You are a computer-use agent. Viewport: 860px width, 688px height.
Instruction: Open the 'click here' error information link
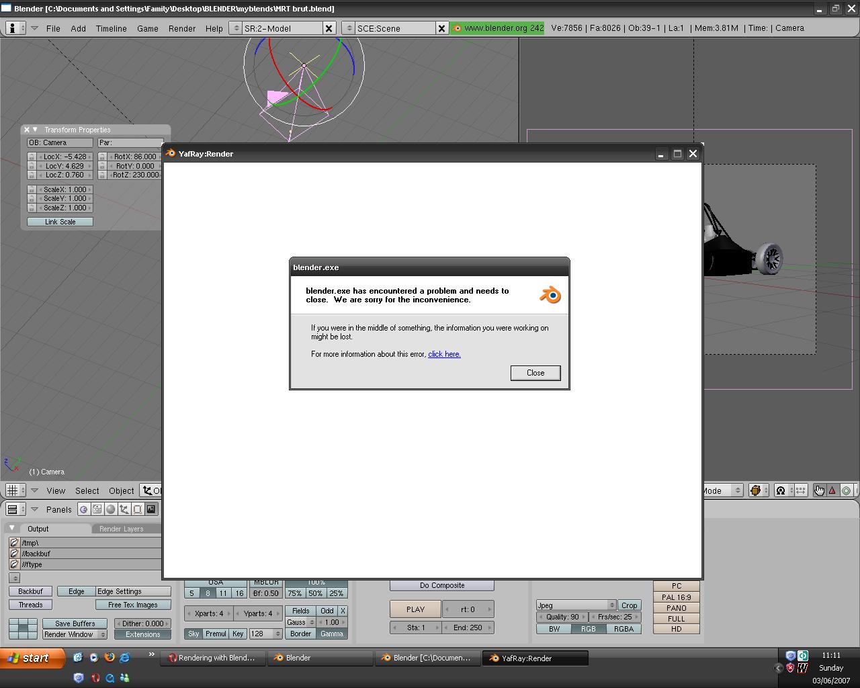click(x=444, y=354)
